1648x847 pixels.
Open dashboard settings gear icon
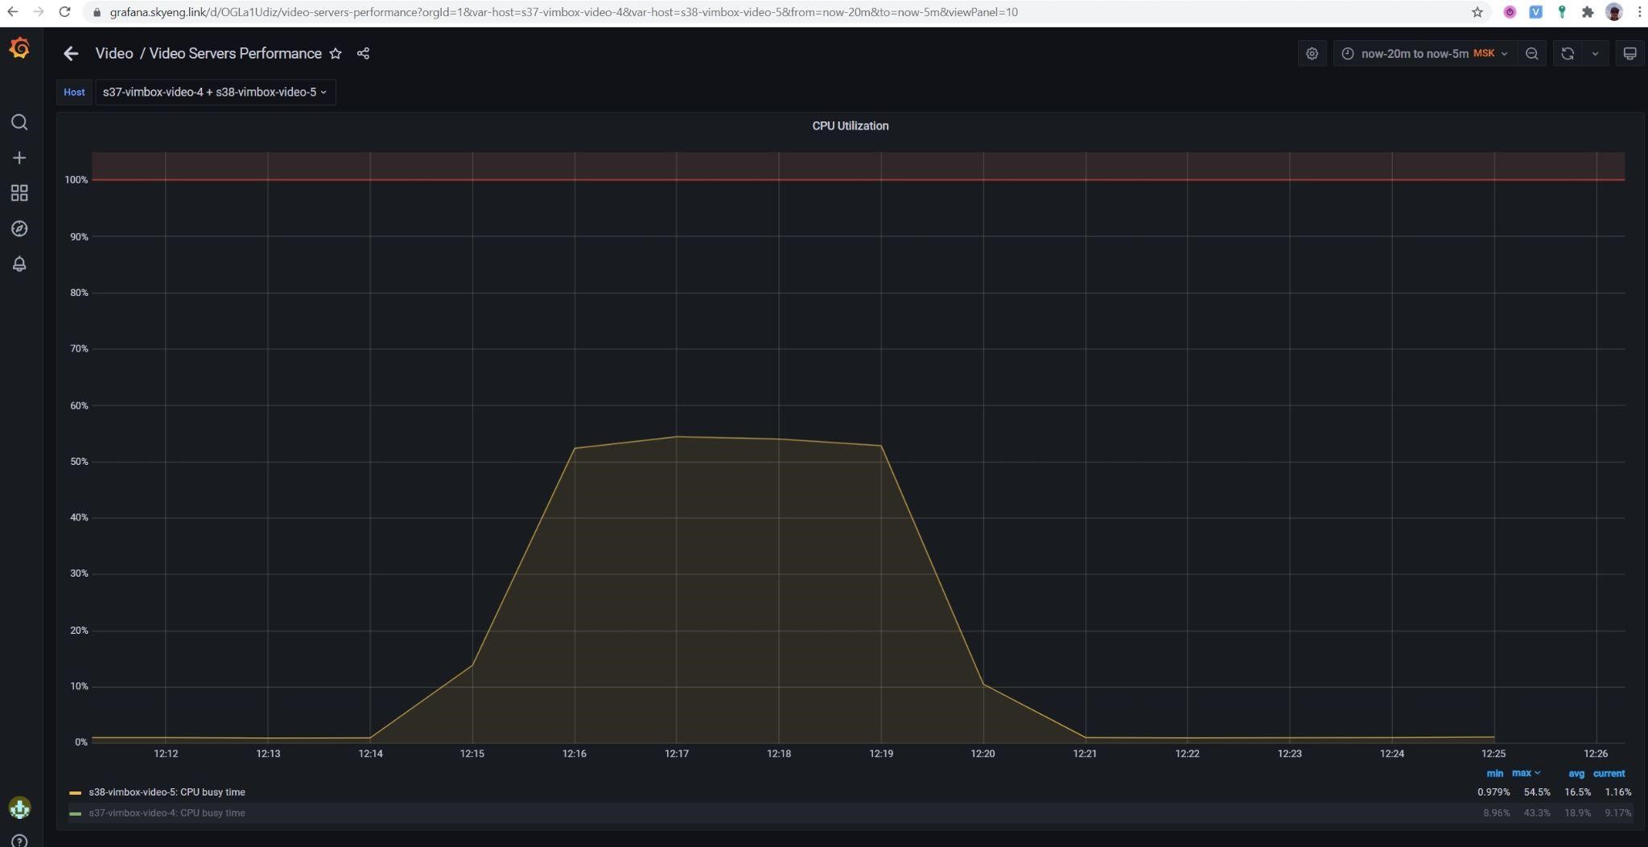(x=1312, y=53)
